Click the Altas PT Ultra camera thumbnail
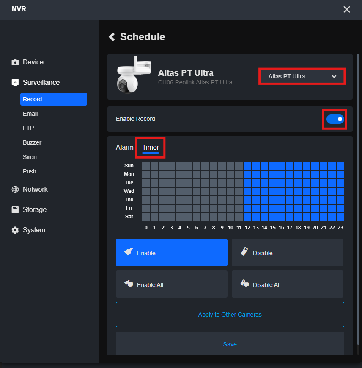 134,75
